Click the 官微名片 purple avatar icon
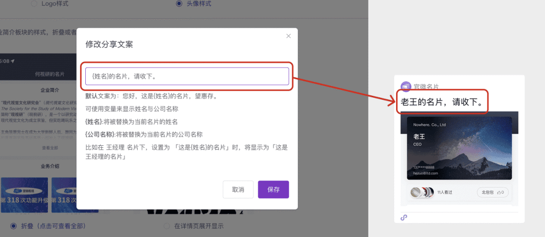Viewport: 545px width, 237px height. (x=406, y=86)
